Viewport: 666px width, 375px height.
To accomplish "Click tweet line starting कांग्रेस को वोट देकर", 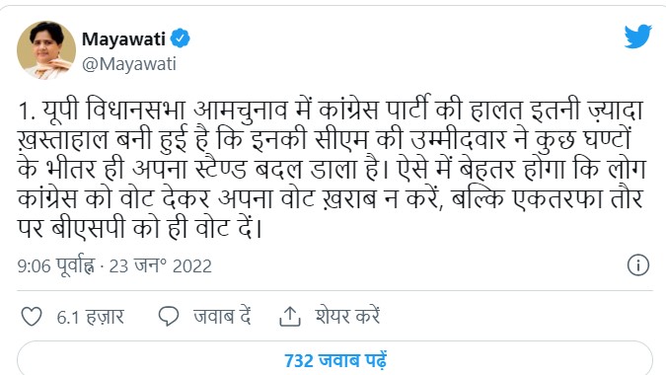I will click(331, 199).
